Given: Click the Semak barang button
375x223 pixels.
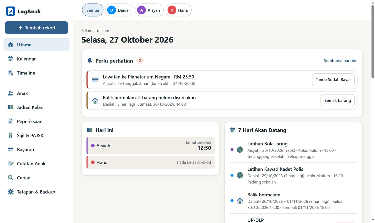Looking at the screenshot, I should tap(337, 100).
